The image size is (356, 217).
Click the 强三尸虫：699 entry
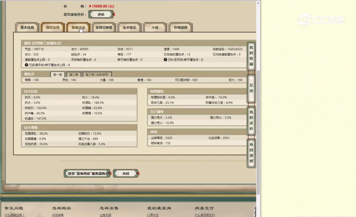pyautogui.click(x=88, y=139)
